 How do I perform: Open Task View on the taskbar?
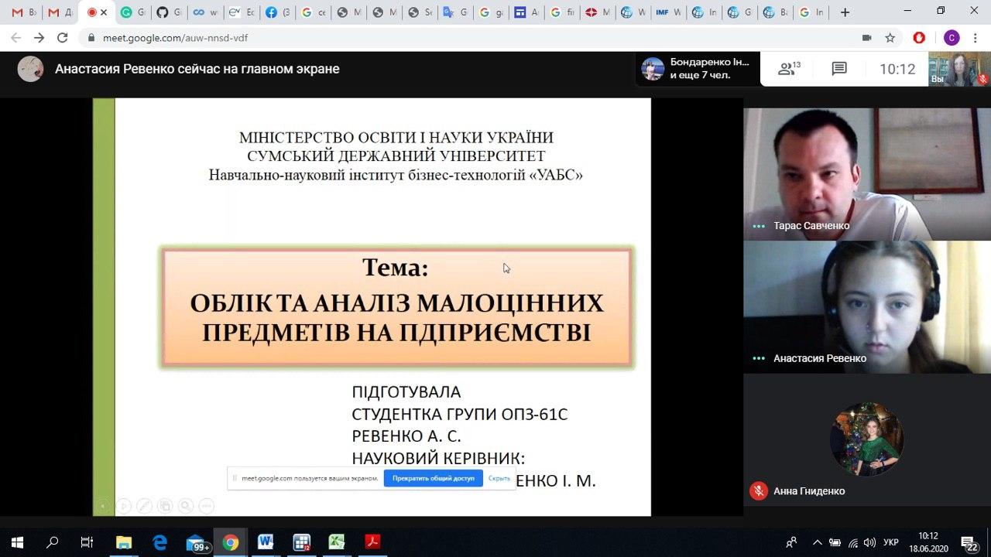87,542
